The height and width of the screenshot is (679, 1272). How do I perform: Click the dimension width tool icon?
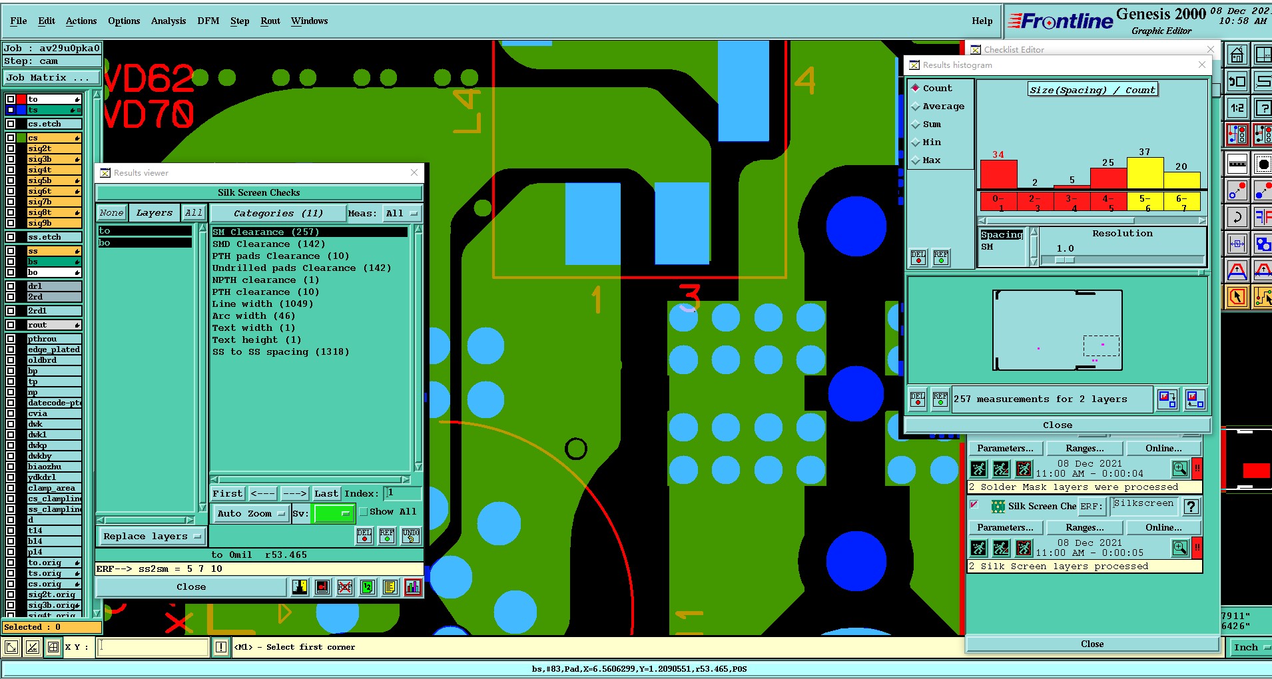tap(1237, 244)
